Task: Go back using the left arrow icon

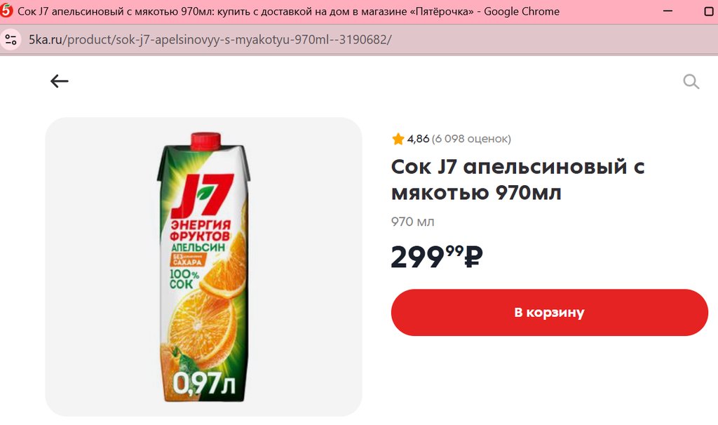Action: [x=59, y=81]
